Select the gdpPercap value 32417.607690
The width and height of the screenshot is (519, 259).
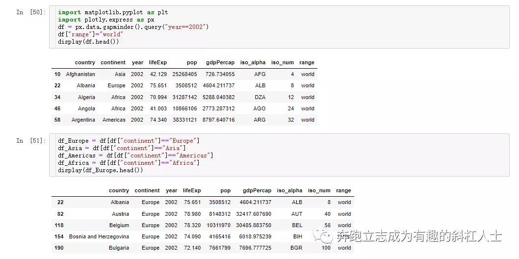(254, 214)
